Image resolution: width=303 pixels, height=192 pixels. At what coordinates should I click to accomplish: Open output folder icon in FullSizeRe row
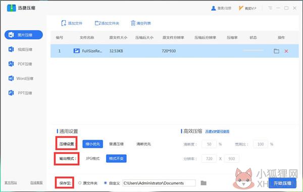point(277,51)
